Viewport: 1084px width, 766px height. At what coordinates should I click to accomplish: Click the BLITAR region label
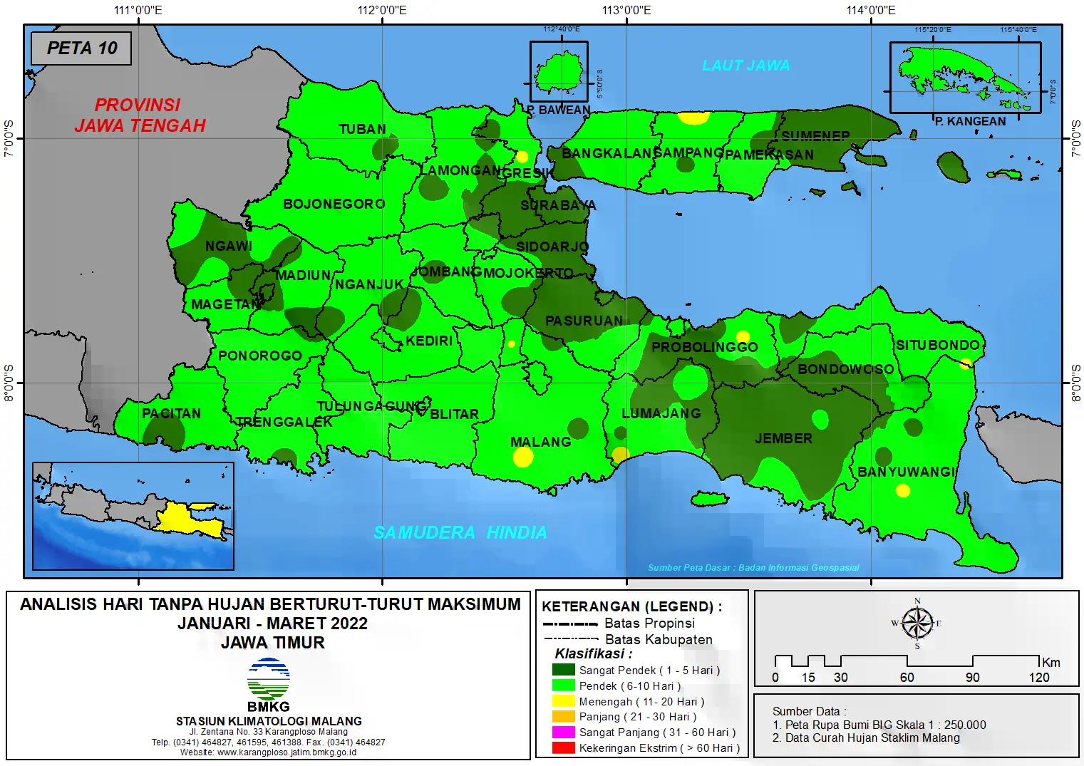pos(455,415)
